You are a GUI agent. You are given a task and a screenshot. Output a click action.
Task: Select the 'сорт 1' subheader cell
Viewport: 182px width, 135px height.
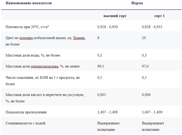click(159, 16)
